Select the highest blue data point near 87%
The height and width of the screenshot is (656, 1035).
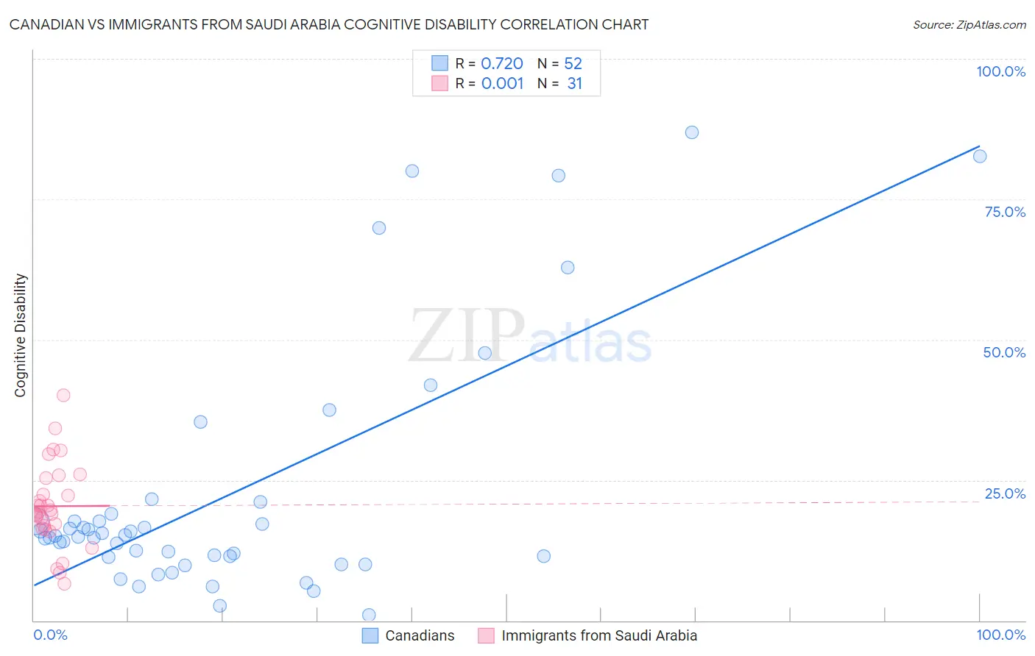[x=692, y=132]
